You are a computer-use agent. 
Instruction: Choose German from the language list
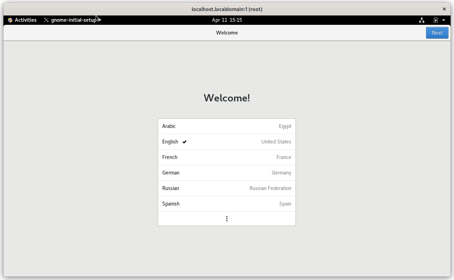[x=227, y=173]
